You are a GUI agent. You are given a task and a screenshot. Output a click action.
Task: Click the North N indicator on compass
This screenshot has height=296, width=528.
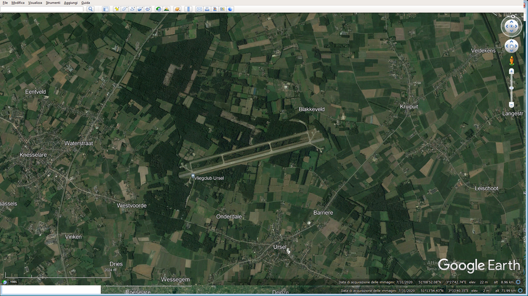click(513, 16)
